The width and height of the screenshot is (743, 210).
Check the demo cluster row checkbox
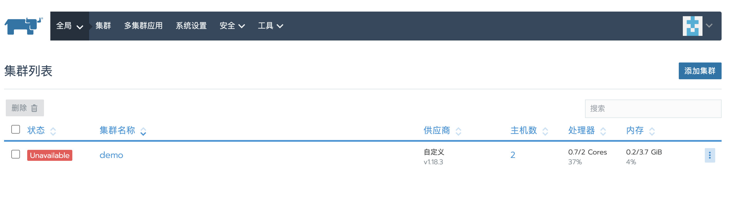pos(16,154)
